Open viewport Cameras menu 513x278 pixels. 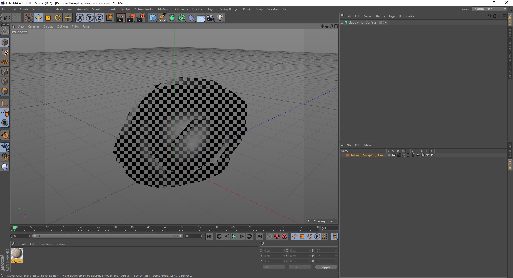[x=34, y=26]
